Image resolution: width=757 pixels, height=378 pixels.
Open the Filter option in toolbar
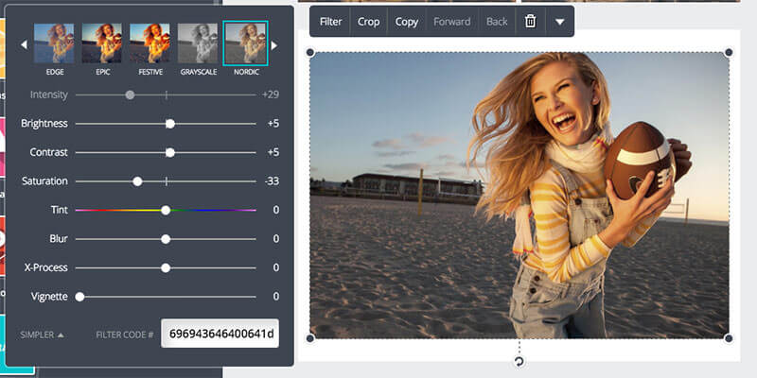[x=331, y=22]
